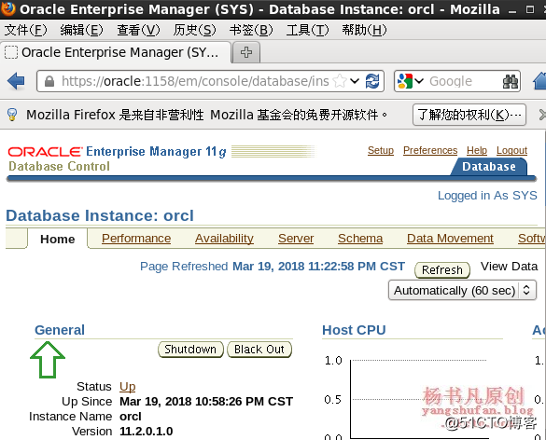Click Page Refreshed timestamp text
Screen dimensions: 546x440
pos(273,267)
